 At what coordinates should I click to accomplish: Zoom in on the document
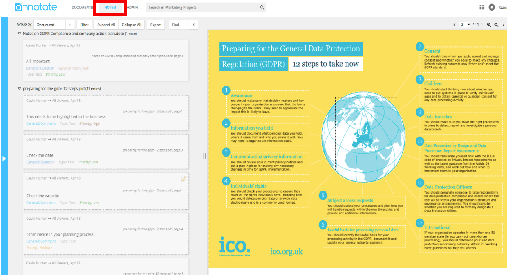(x=489, y=25)
